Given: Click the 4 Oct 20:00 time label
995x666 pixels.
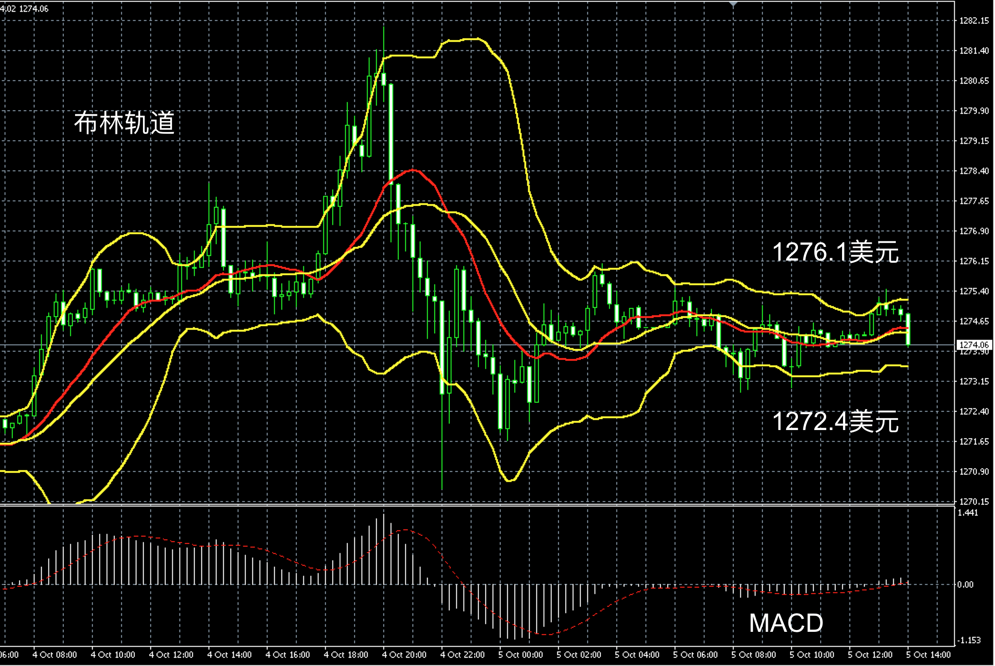Looking at the screenshot, I should pyautogui.click(x=404, y=655).
